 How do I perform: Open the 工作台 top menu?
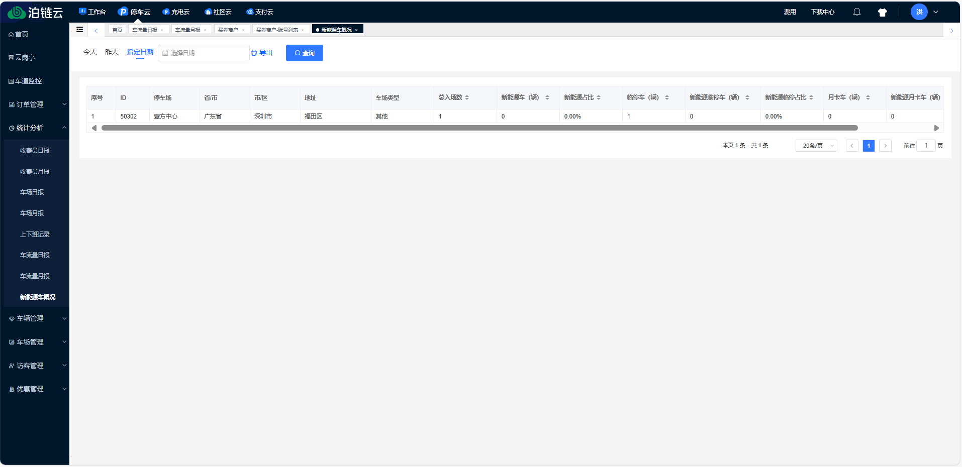tap(92, 12)
